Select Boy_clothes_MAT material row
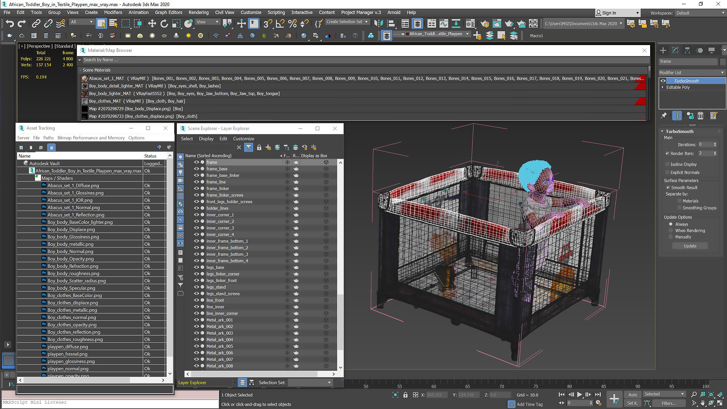This screenshot has height=409, width=727. (x=363, y=101)
